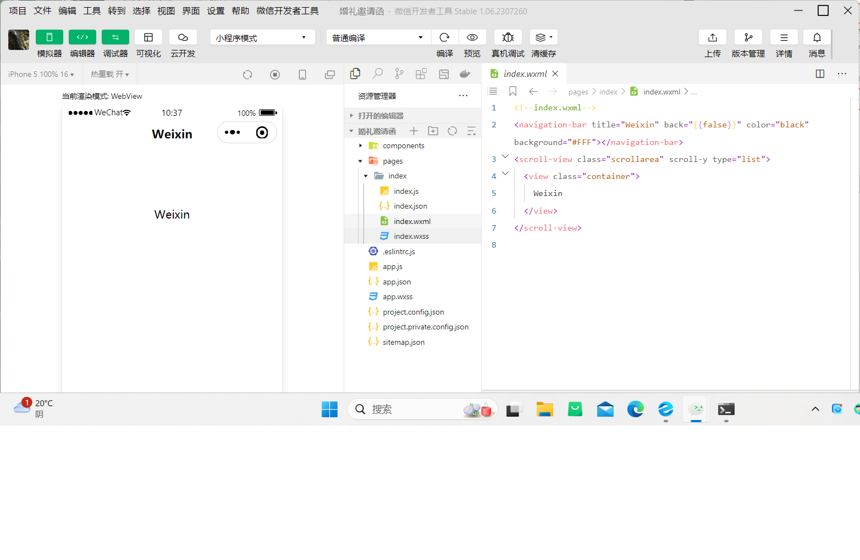Image resolution: width=860 pixels, height=560 pixels.
Task: Navigate back in the editor
Action: (533, 91)
